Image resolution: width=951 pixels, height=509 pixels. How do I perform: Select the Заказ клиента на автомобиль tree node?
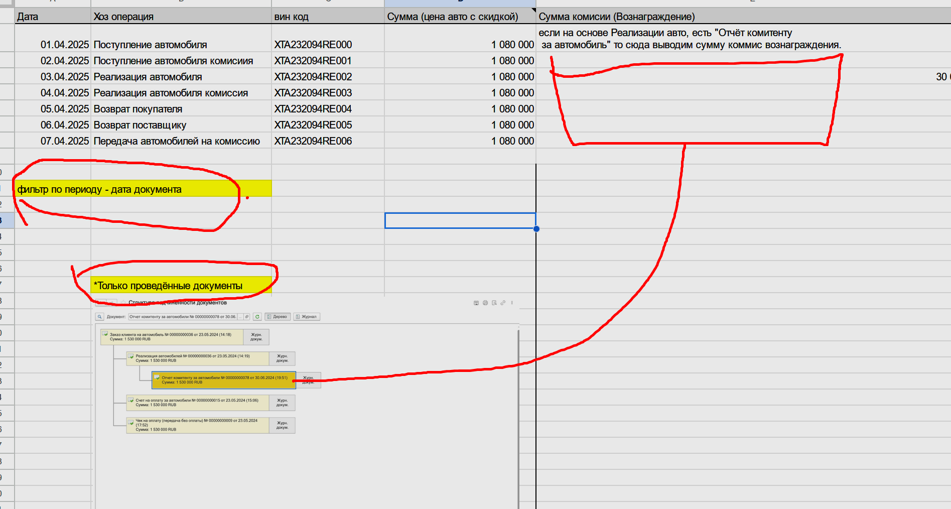pyautogui.click(x=172, y=337)
